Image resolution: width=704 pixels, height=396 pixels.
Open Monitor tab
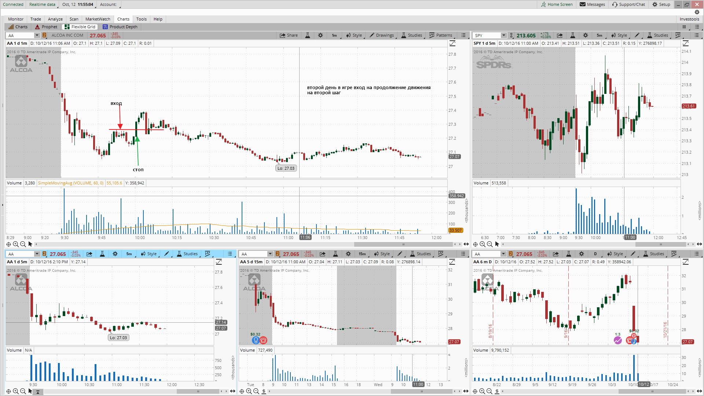tap(16, 19)
